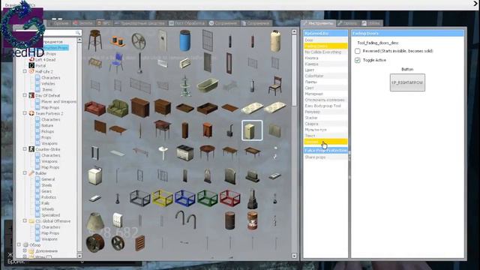Viewport: 480px width, 270px height.
Task: Click the prop grid scrollbar thumb
Action: [x=294, y=70]
